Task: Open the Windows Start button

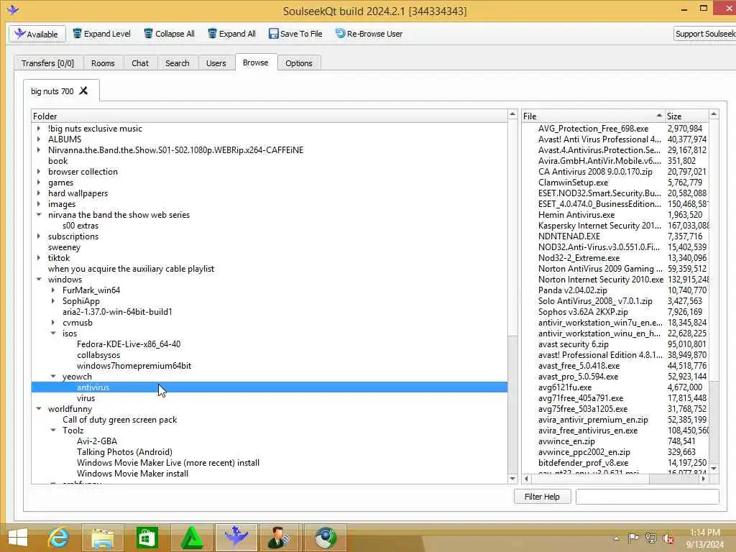Action: click(x=17, y=538)
